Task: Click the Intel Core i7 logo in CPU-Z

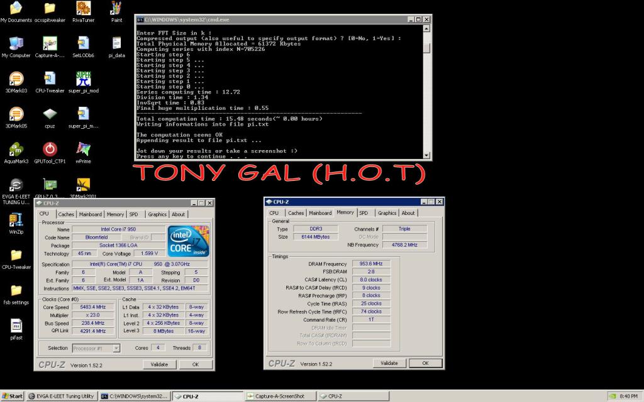Action: click(189, 241)
